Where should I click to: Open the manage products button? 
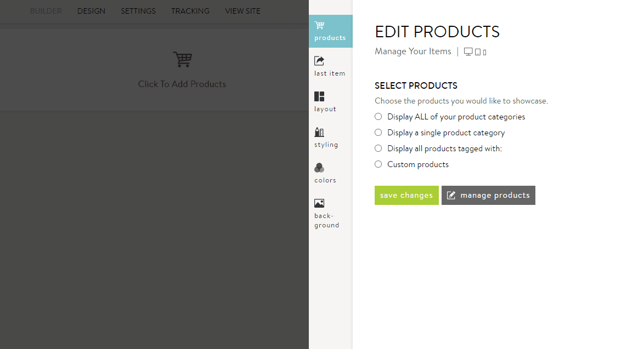pyautogui.click(x=488, y=195)
